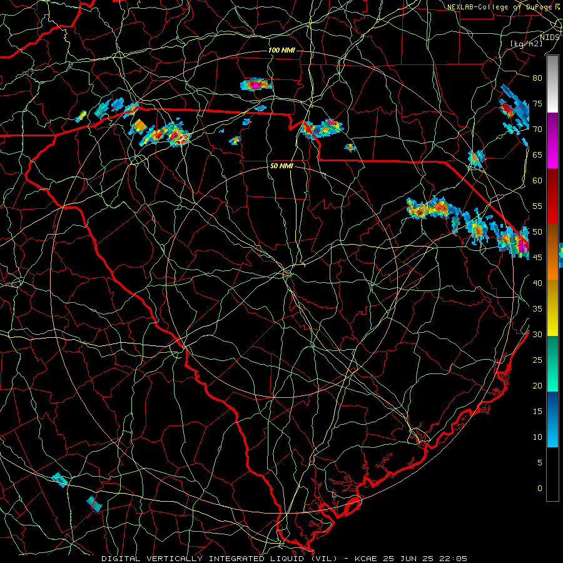This screenshot has height=563, width=563.
Task: Click legend value "5"
Action: click(x=540, y=462)
